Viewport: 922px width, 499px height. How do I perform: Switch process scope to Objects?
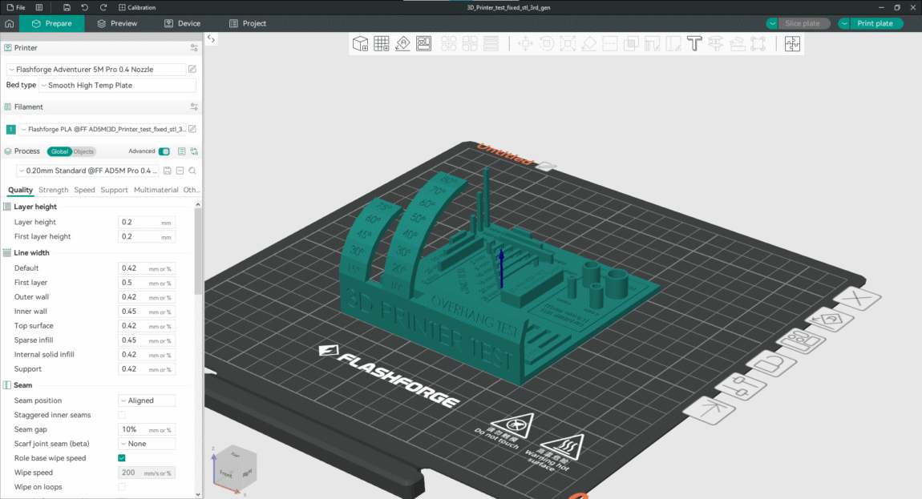tap(83, 151)
